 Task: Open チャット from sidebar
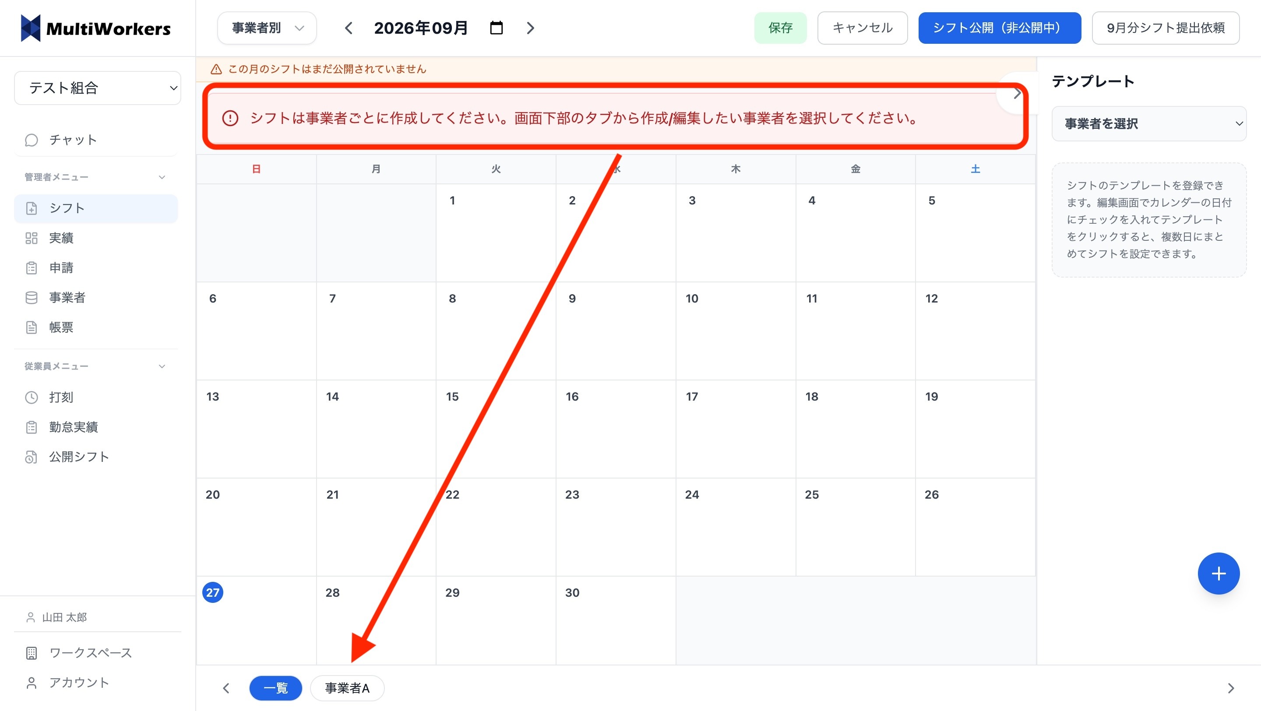coord(96,140)
